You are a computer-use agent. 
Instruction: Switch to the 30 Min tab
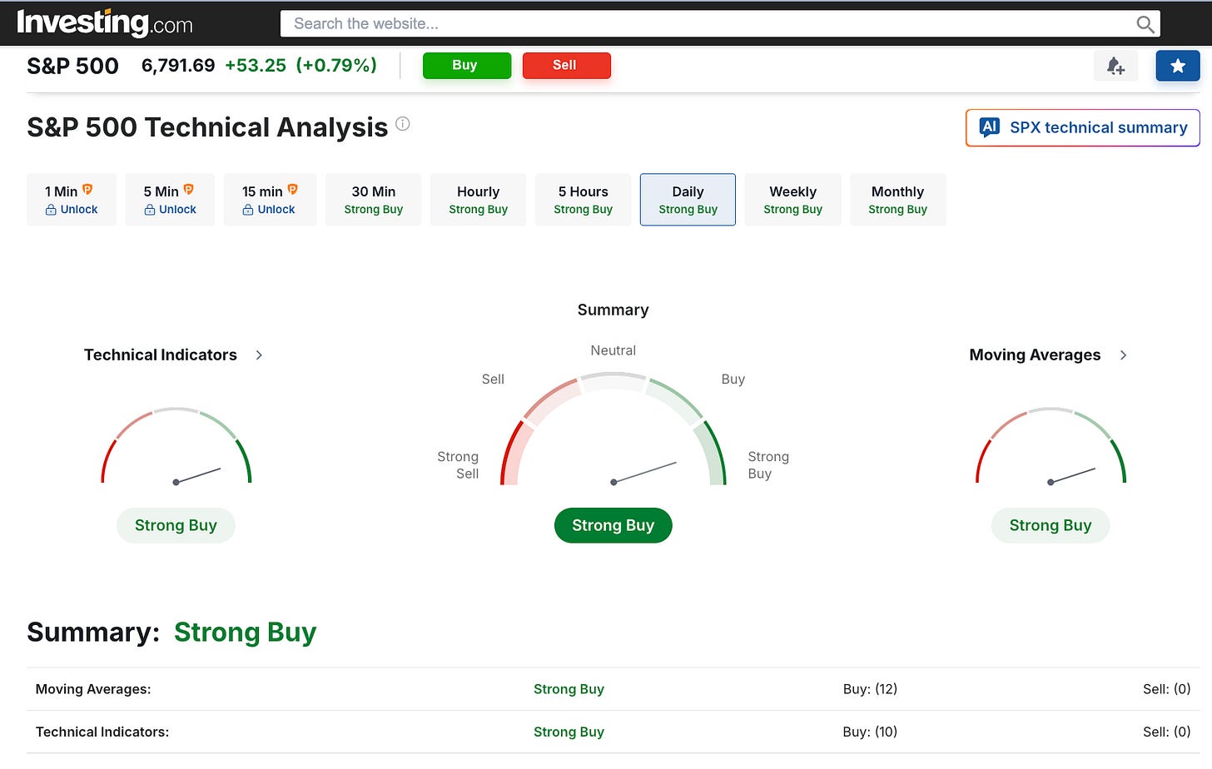pyautogui.click(x=374, y=200)
